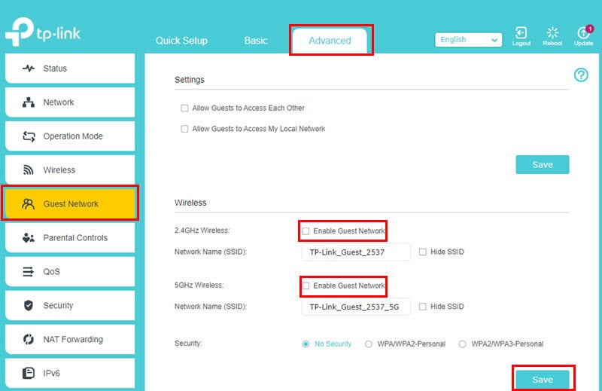Save the Wireless guest network section
602x391 pixels.
(x=543, y=380)
